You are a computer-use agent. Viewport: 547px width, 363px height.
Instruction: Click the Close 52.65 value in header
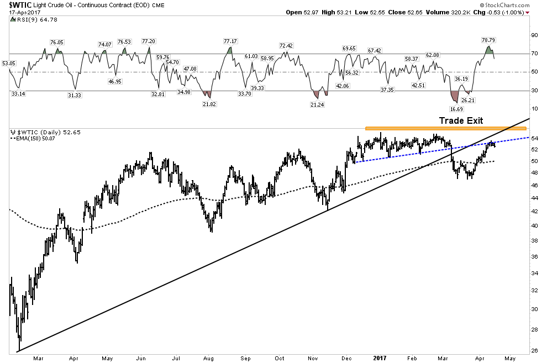(x=405, y=13)
